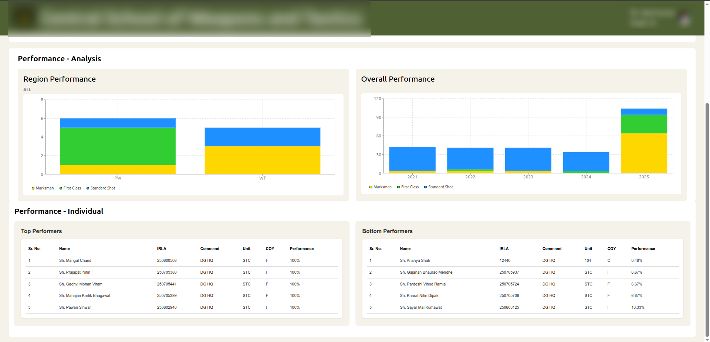
Task: Click green First Class legend marker in Overall Performance
Action: tap(399, 187)
